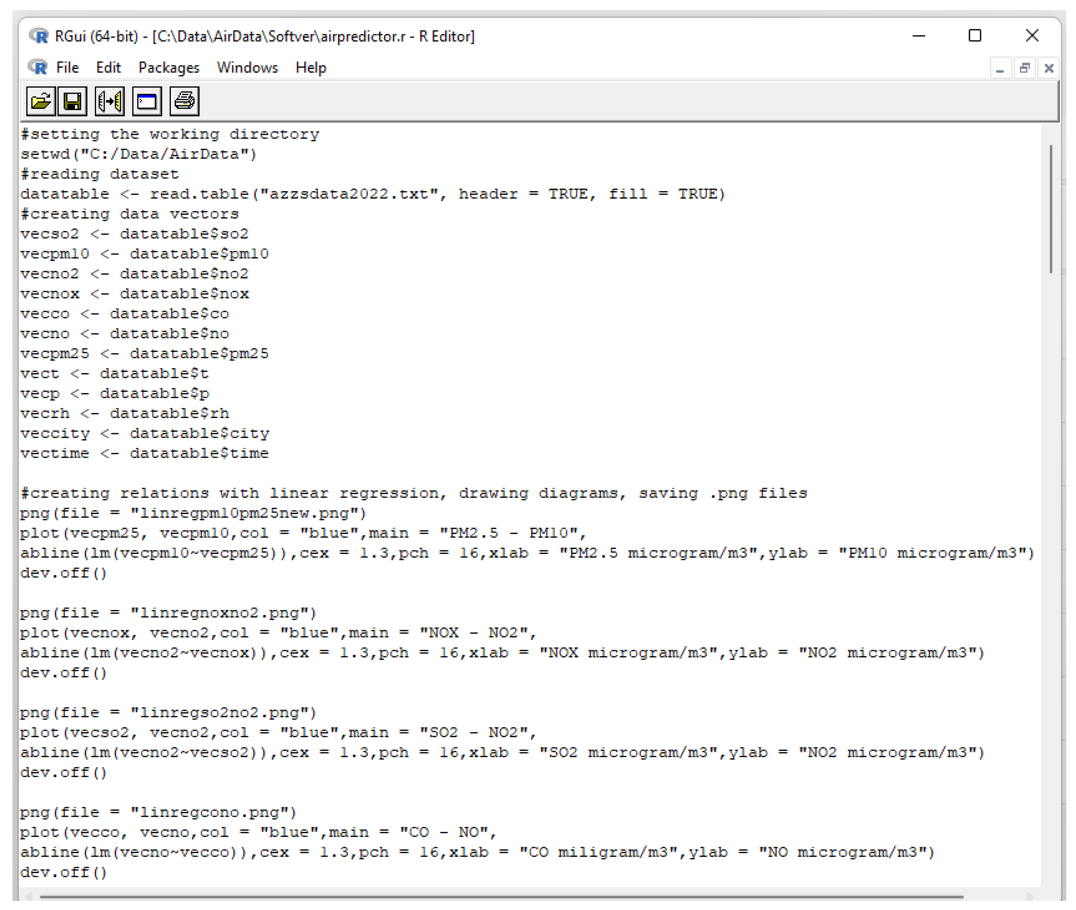Close the inner R Editor document window
This screenshot has width=1076, height=910.
click(x=1049, y=68)
